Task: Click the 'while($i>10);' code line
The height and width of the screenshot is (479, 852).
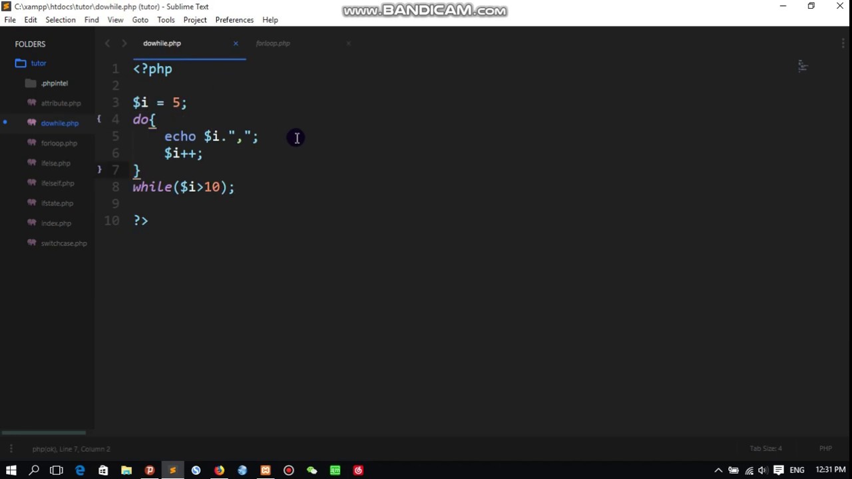Action: pyautogui.click(x=184, y=187)
